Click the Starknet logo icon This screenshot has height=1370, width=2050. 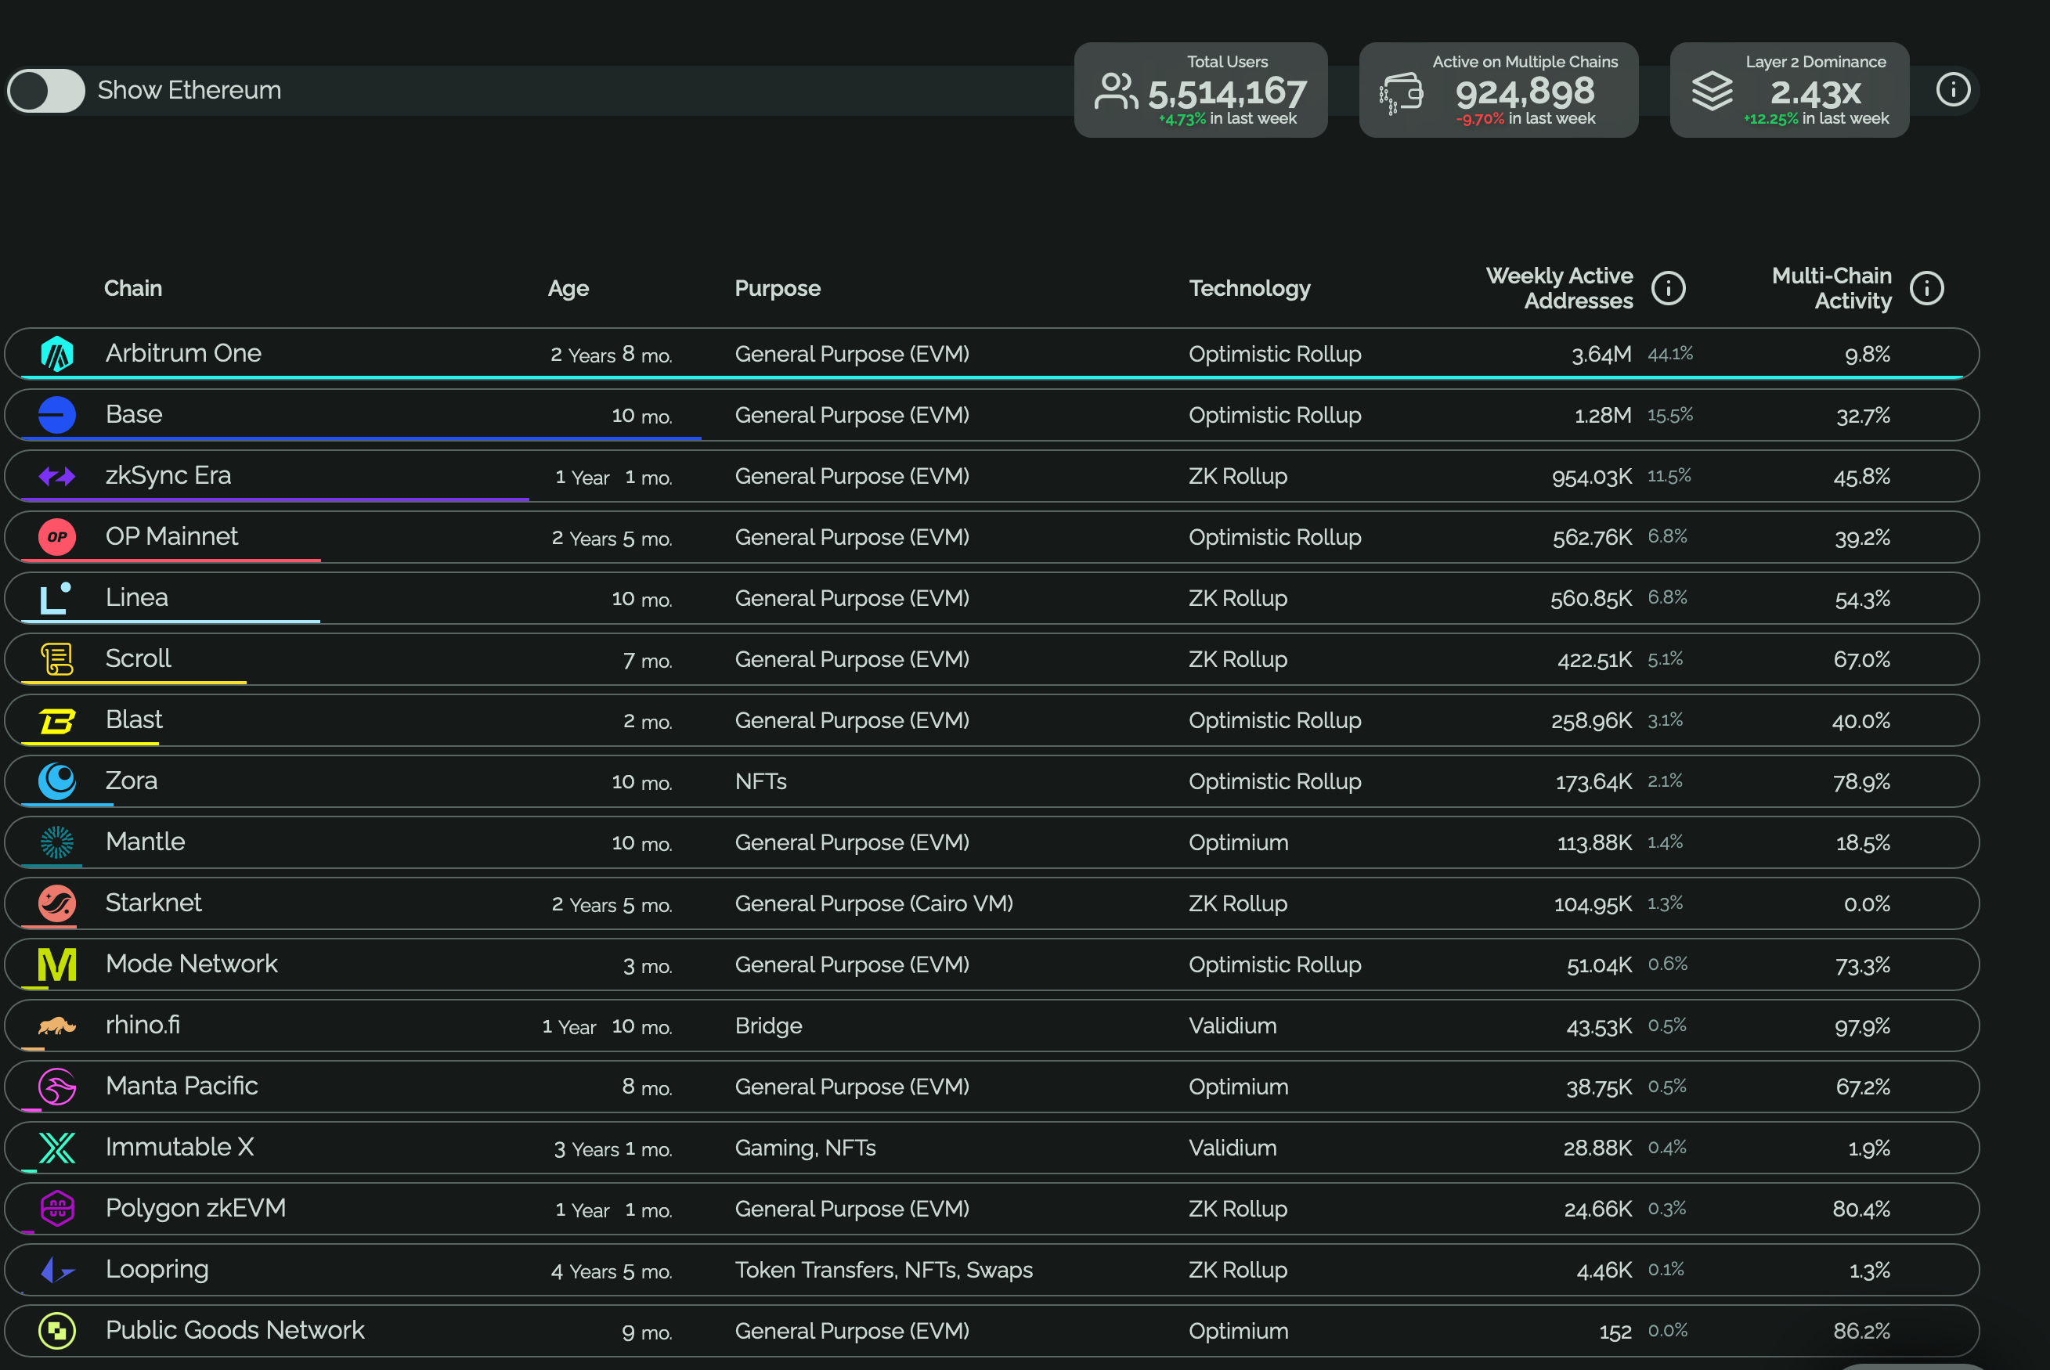click(x=57, y=903)
